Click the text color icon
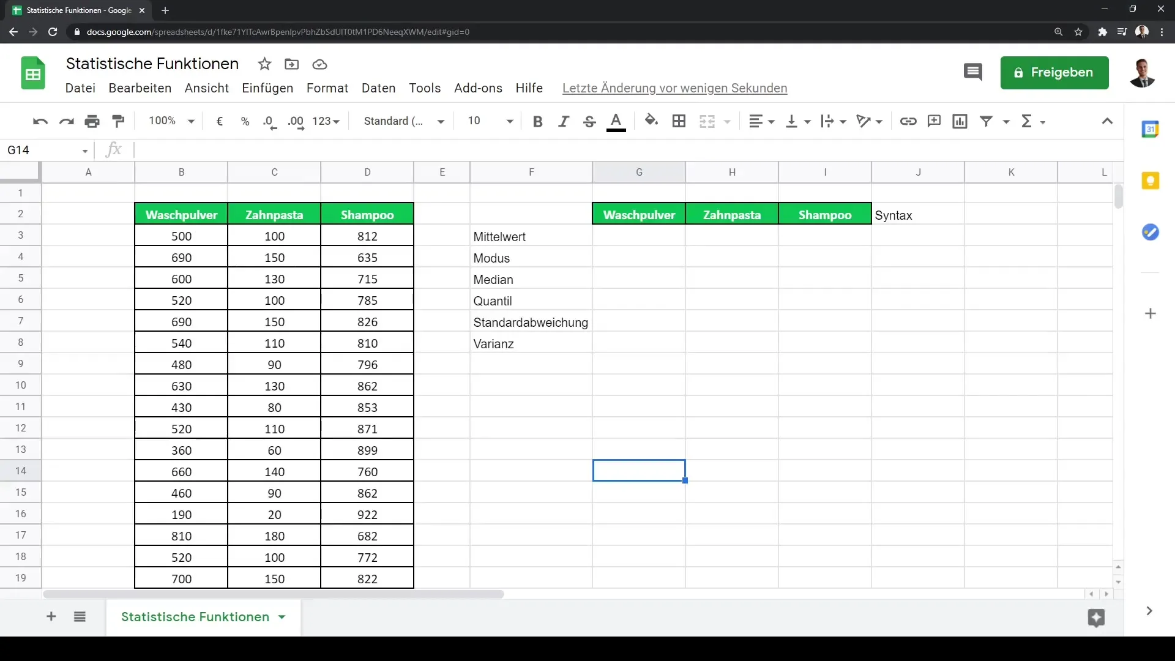1175x661 pixels. click(x=616, y=121)
